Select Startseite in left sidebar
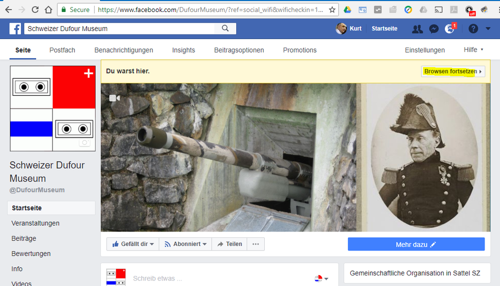500x286 pixels. tap(52, 208)
